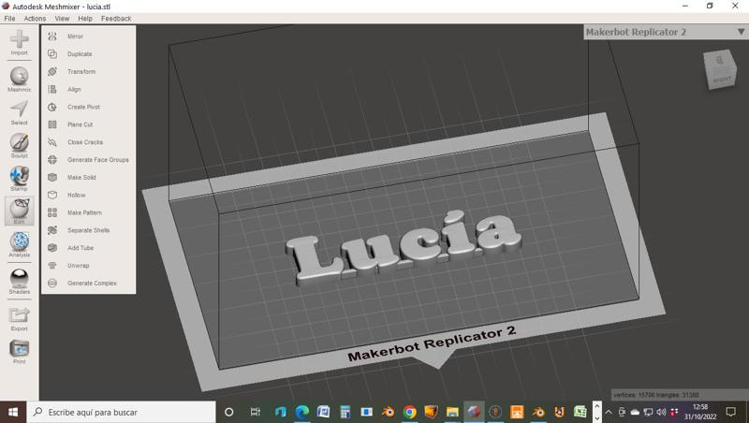Open File Explorer from the taskbar

click(x=452, y=412)
